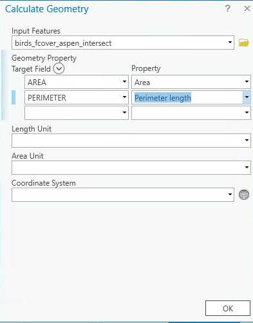
Task: Open the AREA target field dropdown
Action: pyautogui.click(x=124, y=82)
